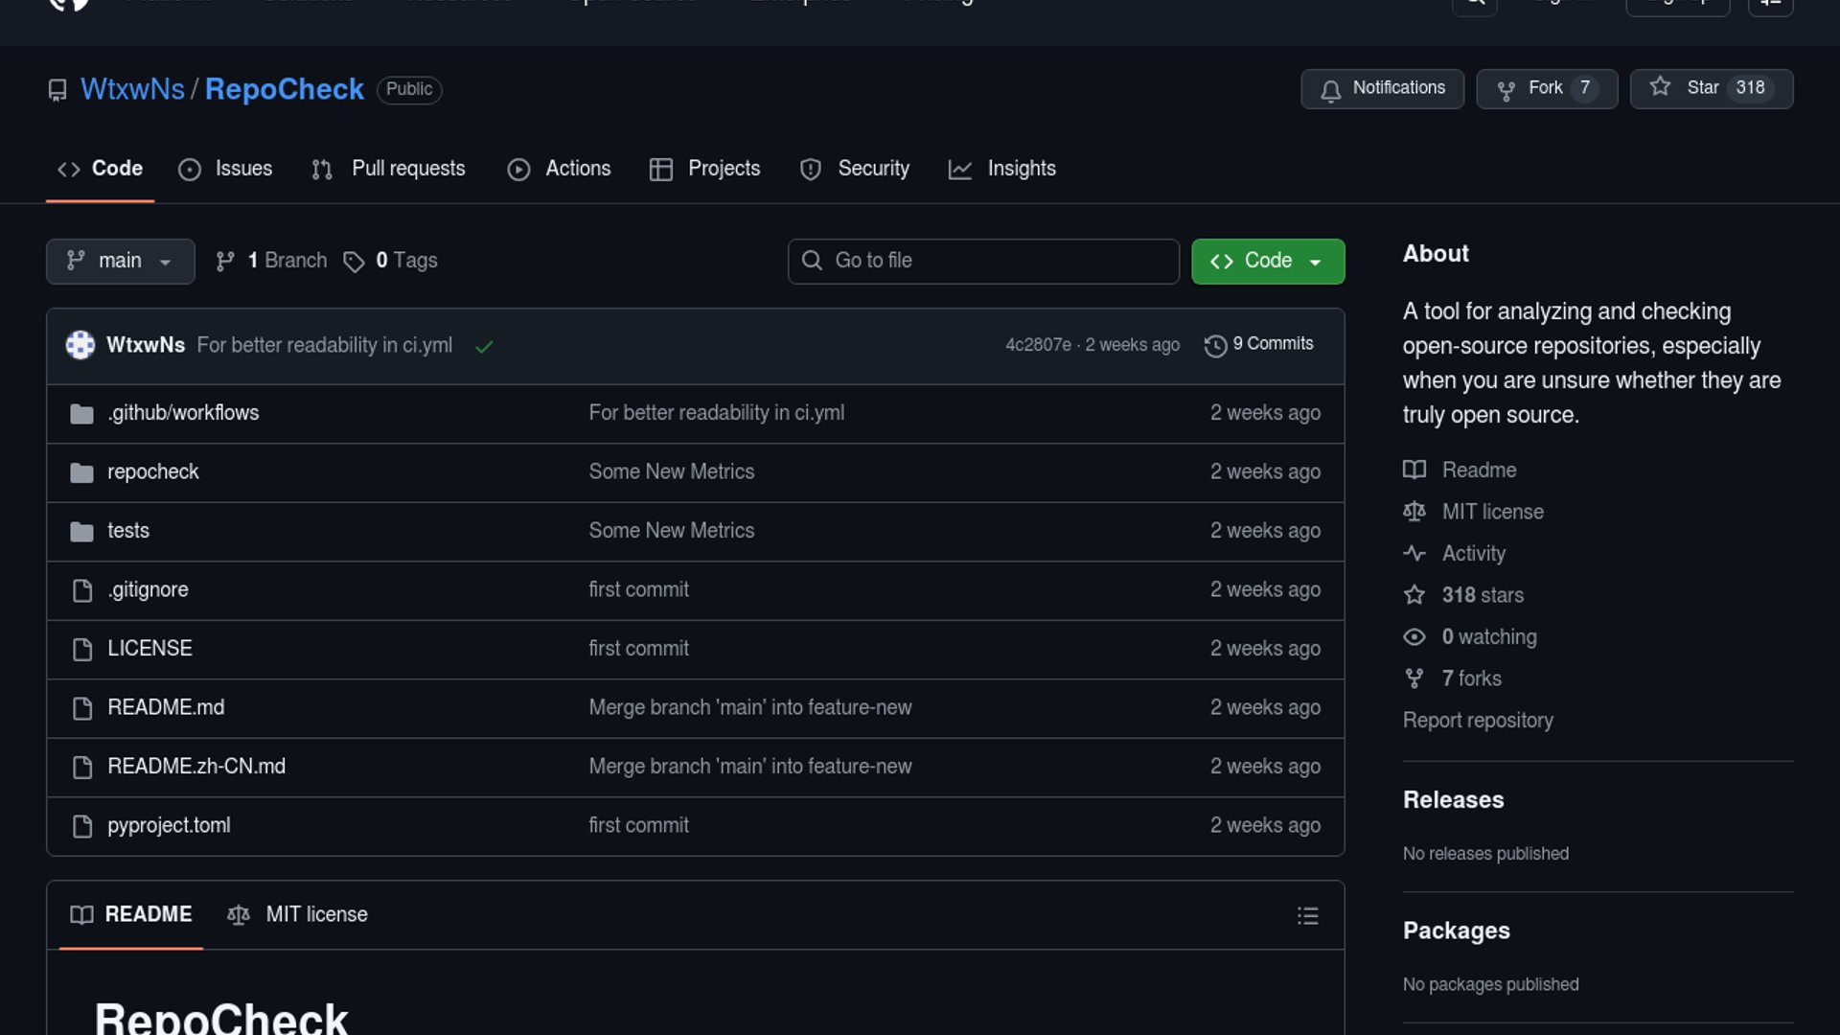Click the green commit status checkmark
Viewport: 1840px width, 1035px height.
point(484,347)
